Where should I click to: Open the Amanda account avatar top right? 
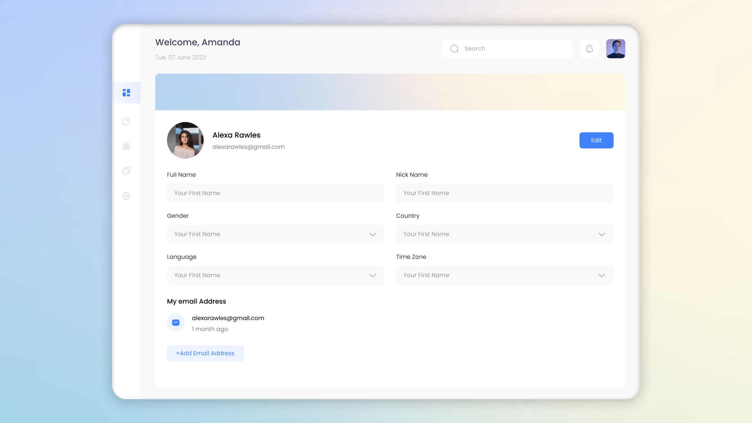(x=615, y=49)
